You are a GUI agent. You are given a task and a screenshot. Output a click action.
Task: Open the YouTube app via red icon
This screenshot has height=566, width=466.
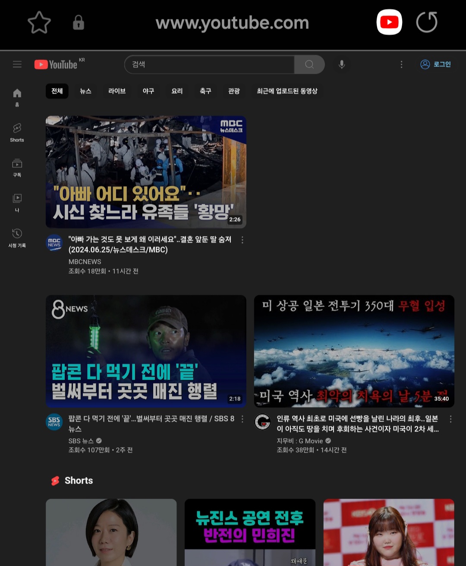[389, 22]
